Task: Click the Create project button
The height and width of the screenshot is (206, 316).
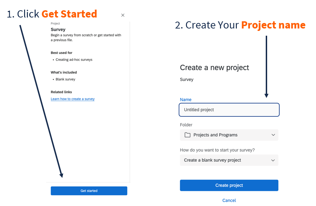Action: (229, 185)
